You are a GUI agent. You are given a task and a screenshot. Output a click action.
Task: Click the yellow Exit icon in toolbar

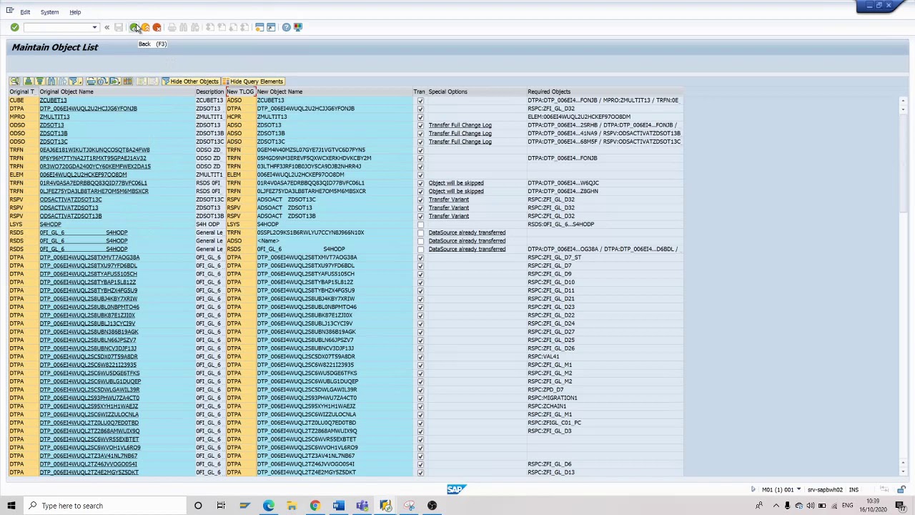[145, 27]
